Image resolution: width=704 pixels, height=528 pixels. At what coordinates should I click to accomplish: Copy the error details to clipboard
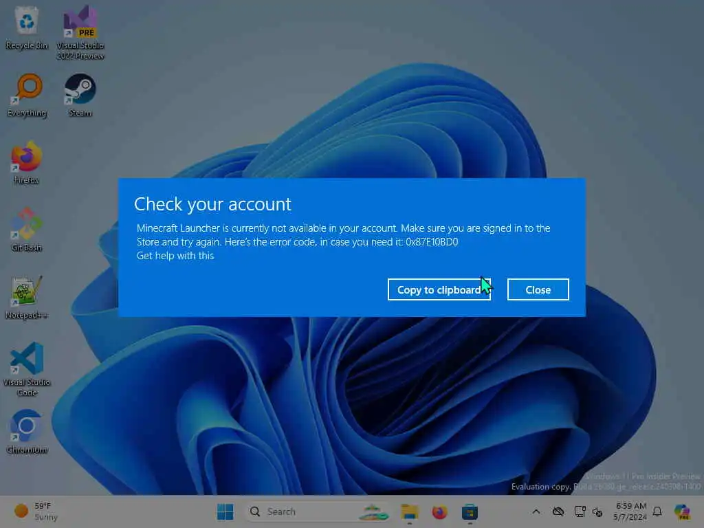tap(439, 289)
